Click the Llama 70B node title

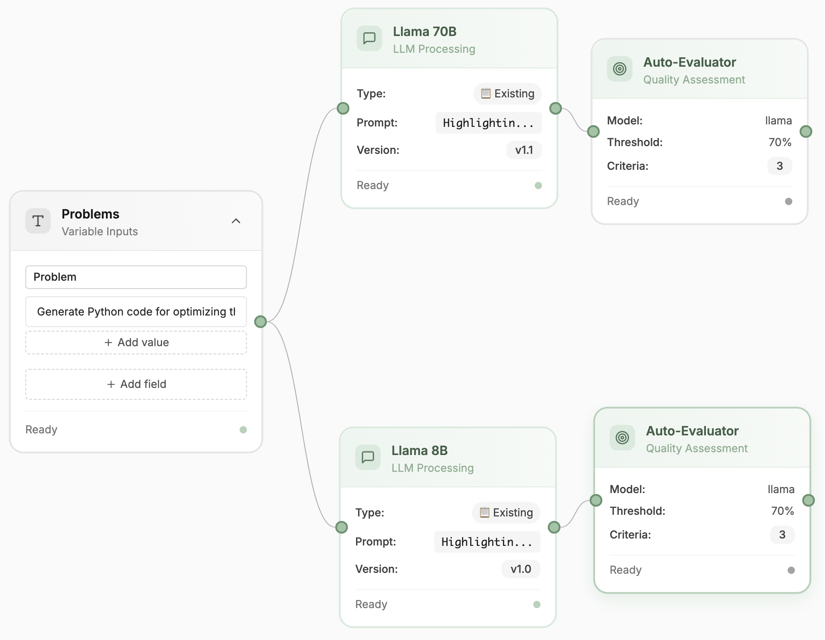pos(424,32)
